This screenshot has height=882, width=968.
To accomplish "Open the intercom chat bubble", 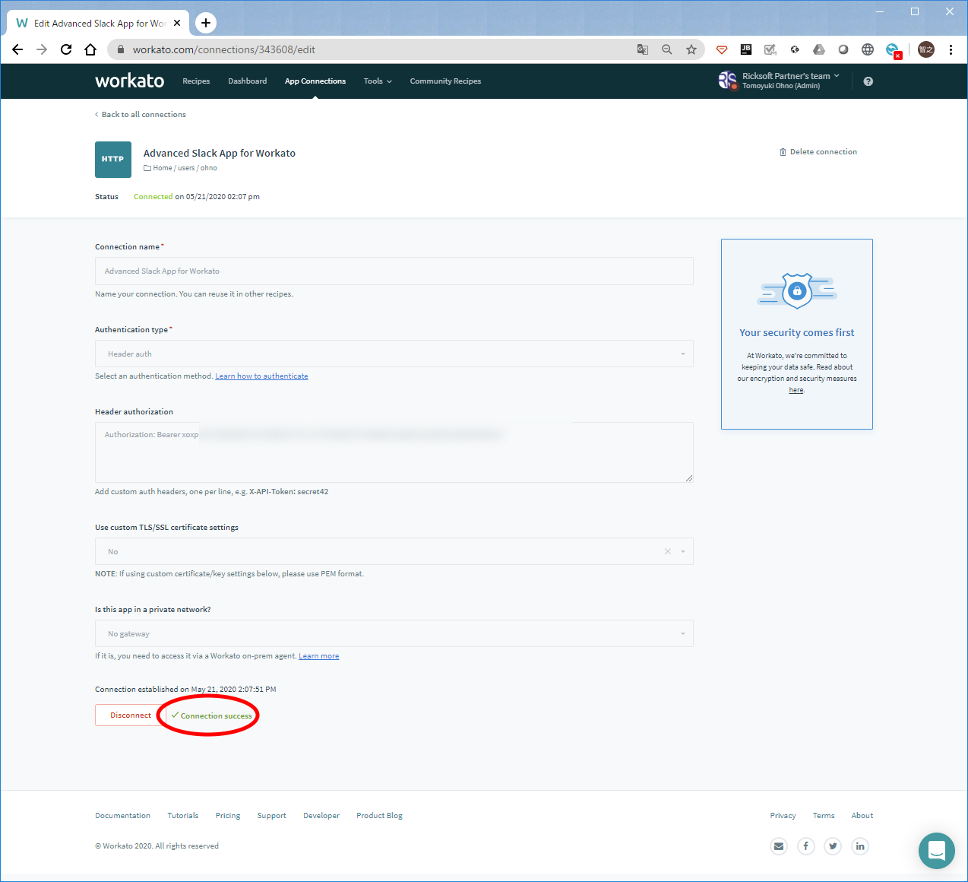I will [937, 851].
